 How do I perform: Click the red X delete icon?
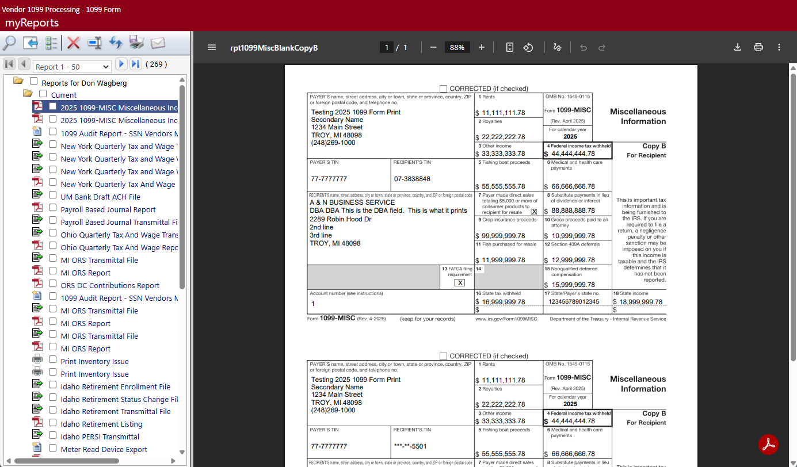coord(73,43)
